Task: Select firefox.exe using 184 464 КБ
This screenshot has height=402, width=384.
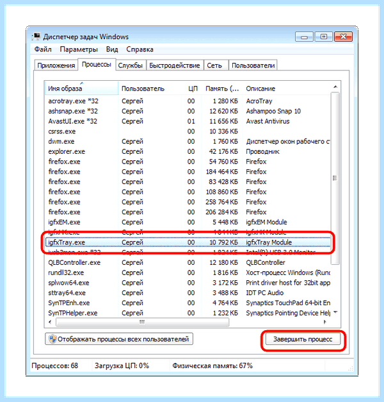Action: coord(188,172)
